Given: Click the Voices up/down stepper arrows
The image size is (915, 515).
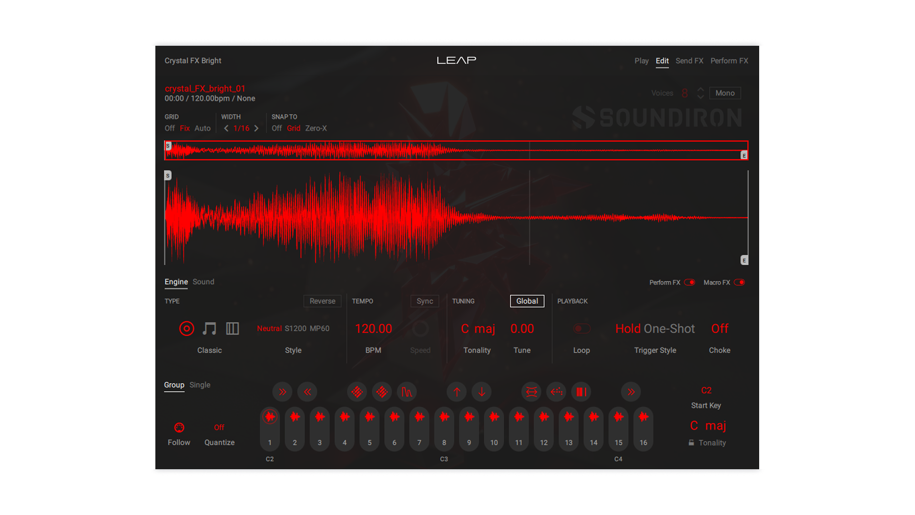Looking at the screenshot, I should tap(701, 93).
